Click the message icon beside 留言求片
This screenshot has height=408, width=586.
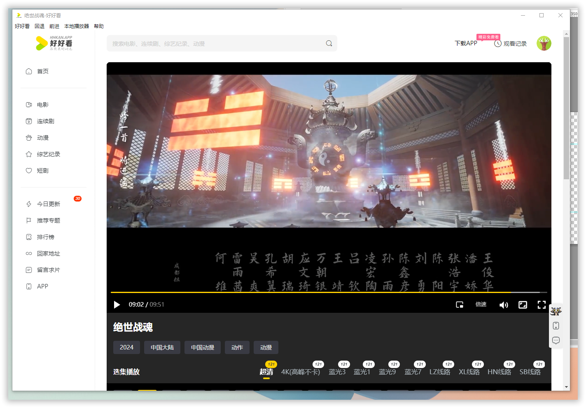click(29, 270)
